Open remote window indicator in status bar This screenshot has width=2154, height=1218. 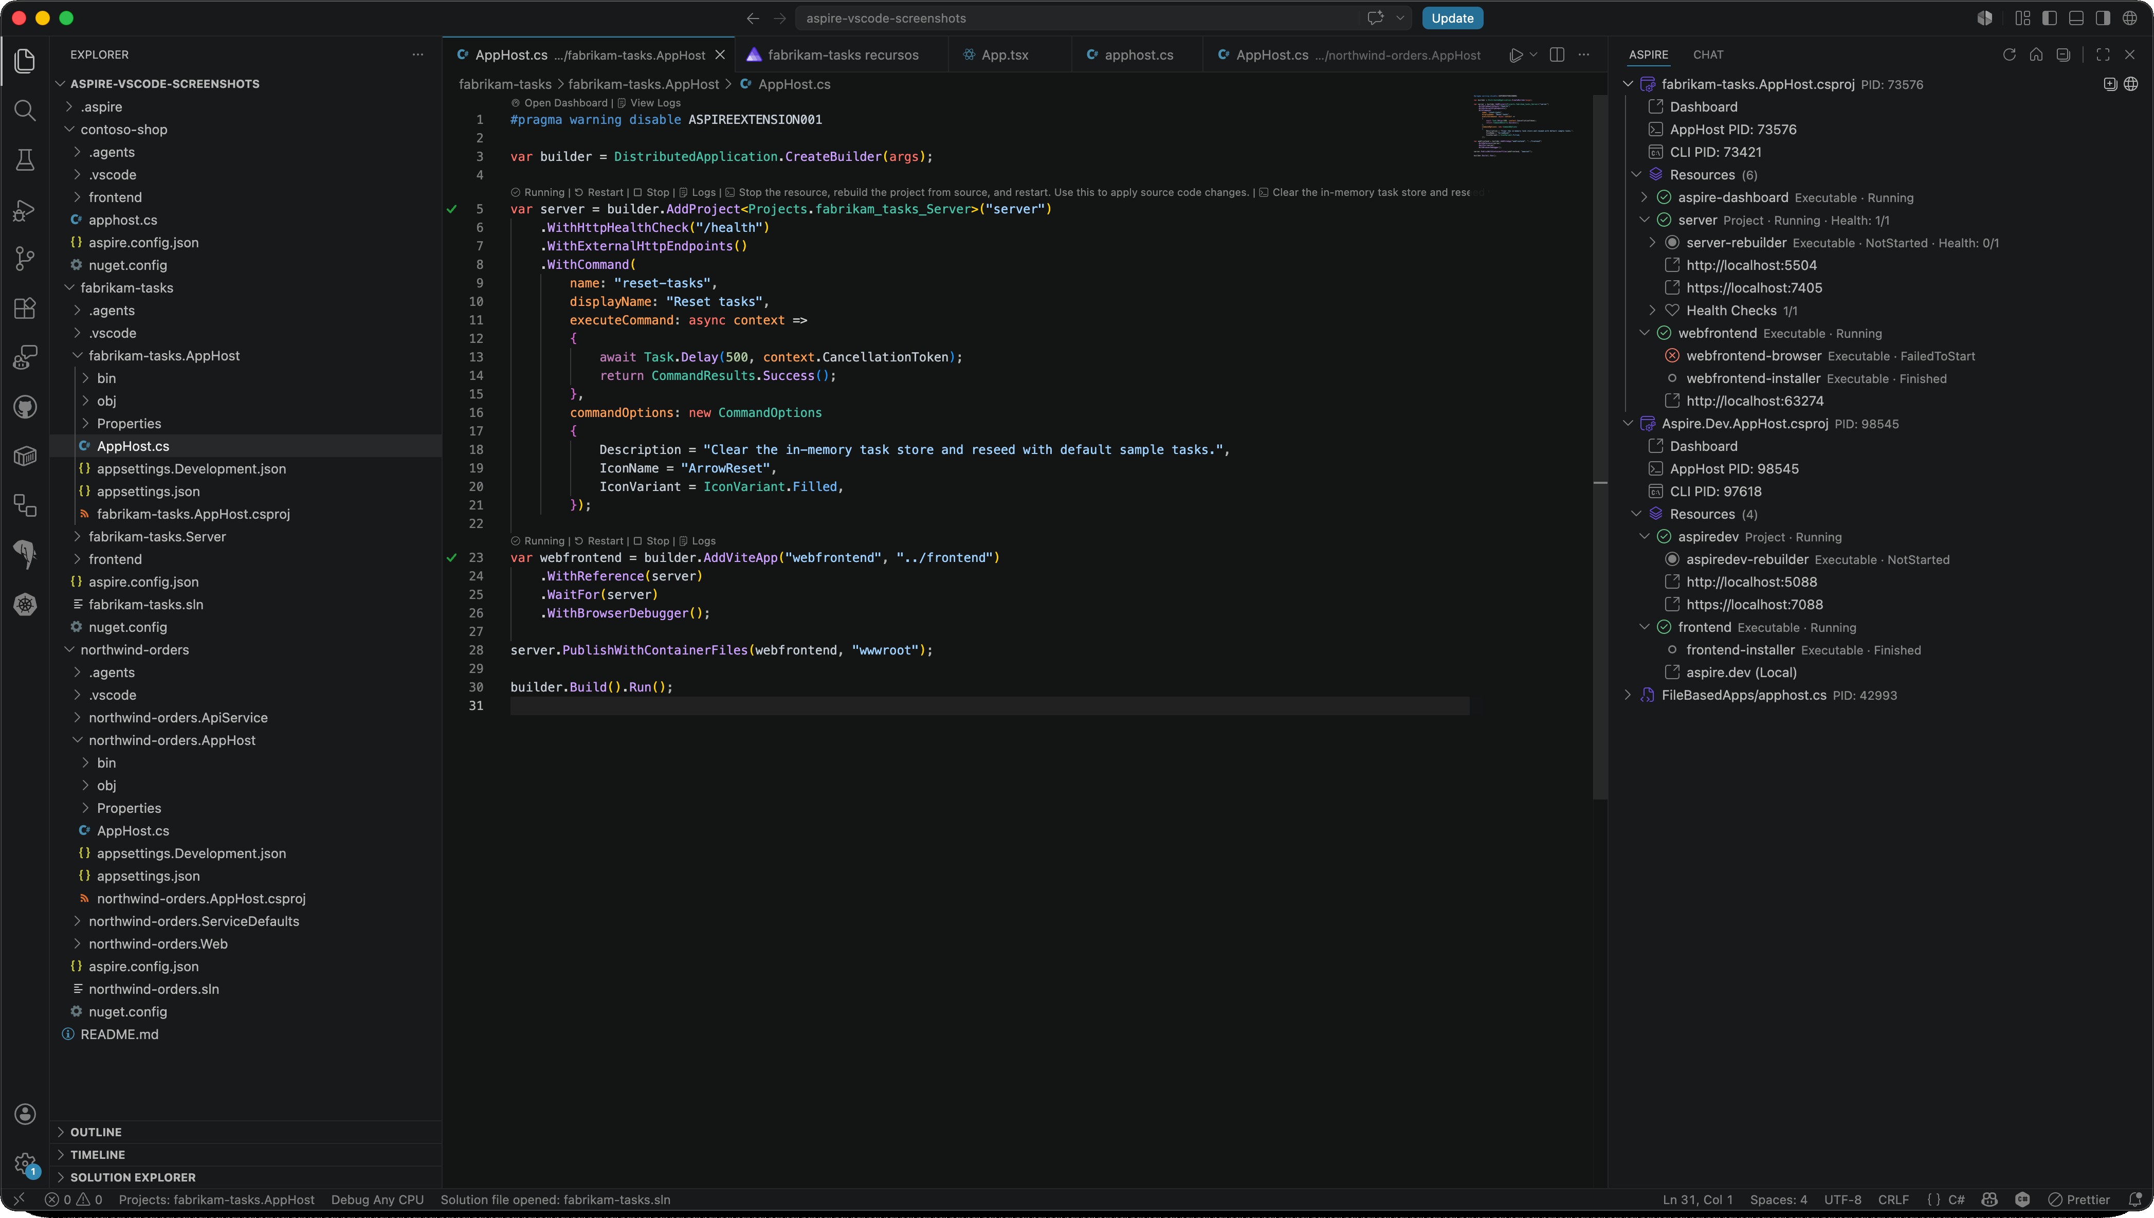pos(19,1199)
